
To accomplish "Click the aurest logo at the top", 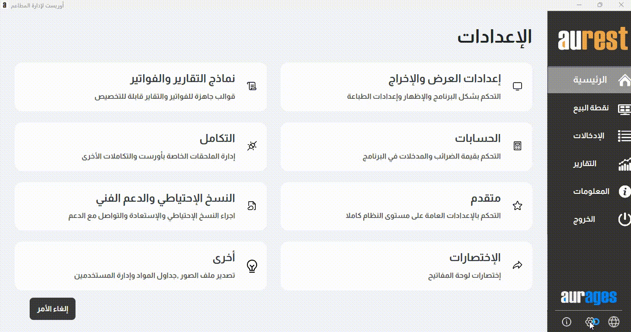I will click(593, 40).
